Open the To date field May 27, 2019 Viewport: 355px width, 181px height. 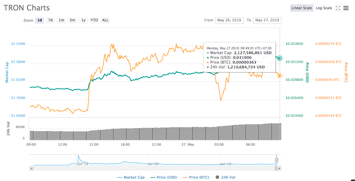pos(268,20)
